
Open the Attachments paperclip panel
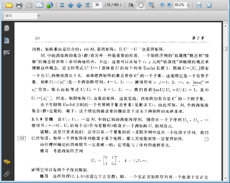(7, 174)
